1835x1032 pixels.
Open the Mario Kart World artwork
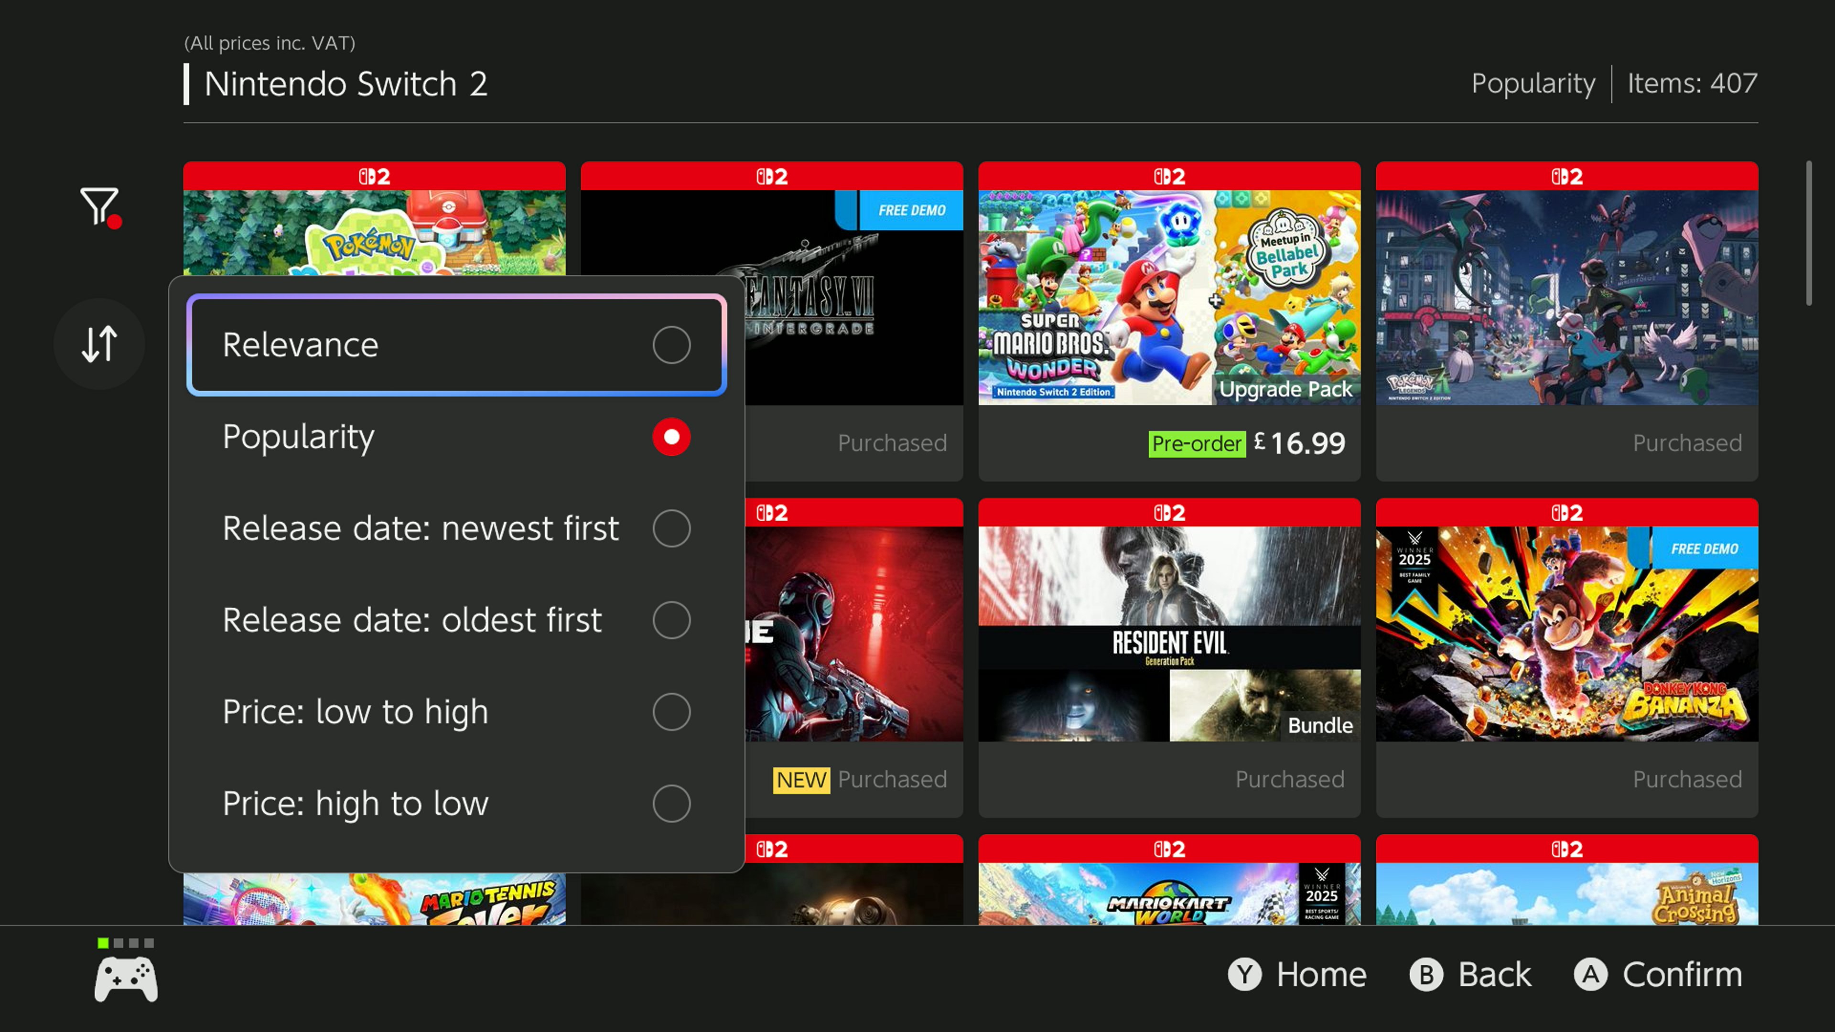click(x=1169, y=894)
